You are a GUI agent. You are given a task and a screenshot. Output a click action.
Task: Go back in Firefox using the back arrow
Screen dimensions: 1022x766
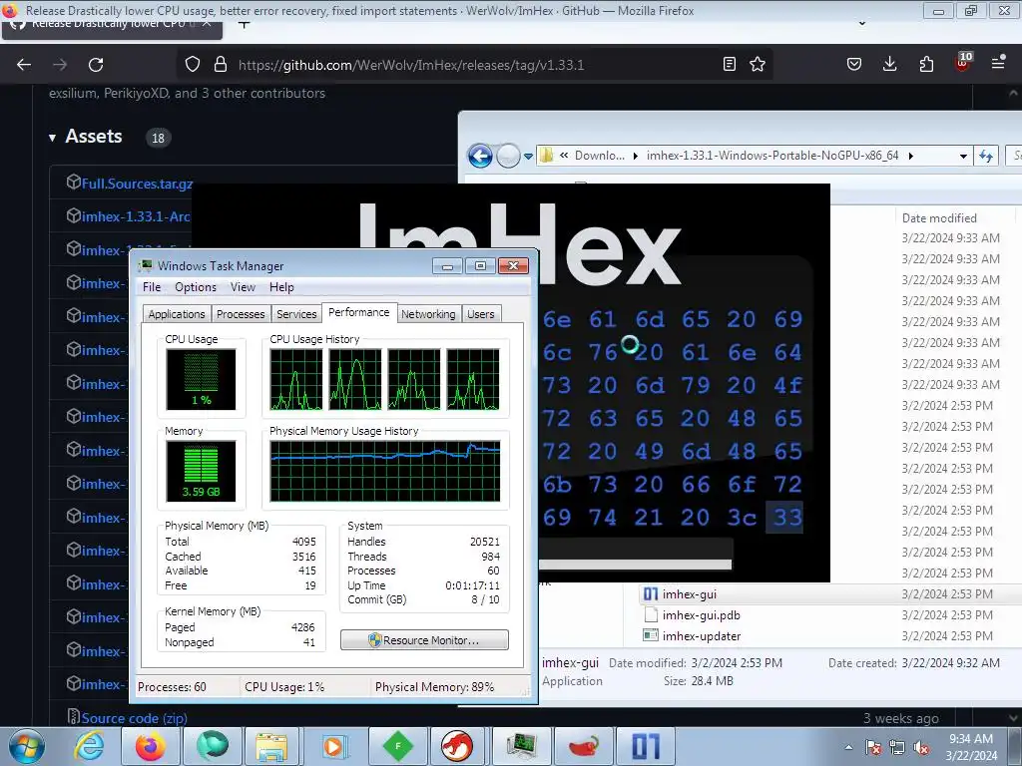click(x=24, y=65)
